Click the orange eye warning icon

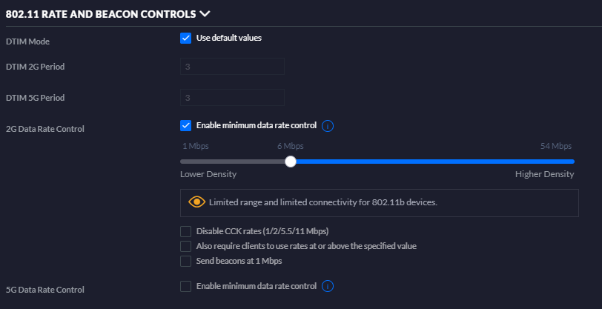(196, 202)
